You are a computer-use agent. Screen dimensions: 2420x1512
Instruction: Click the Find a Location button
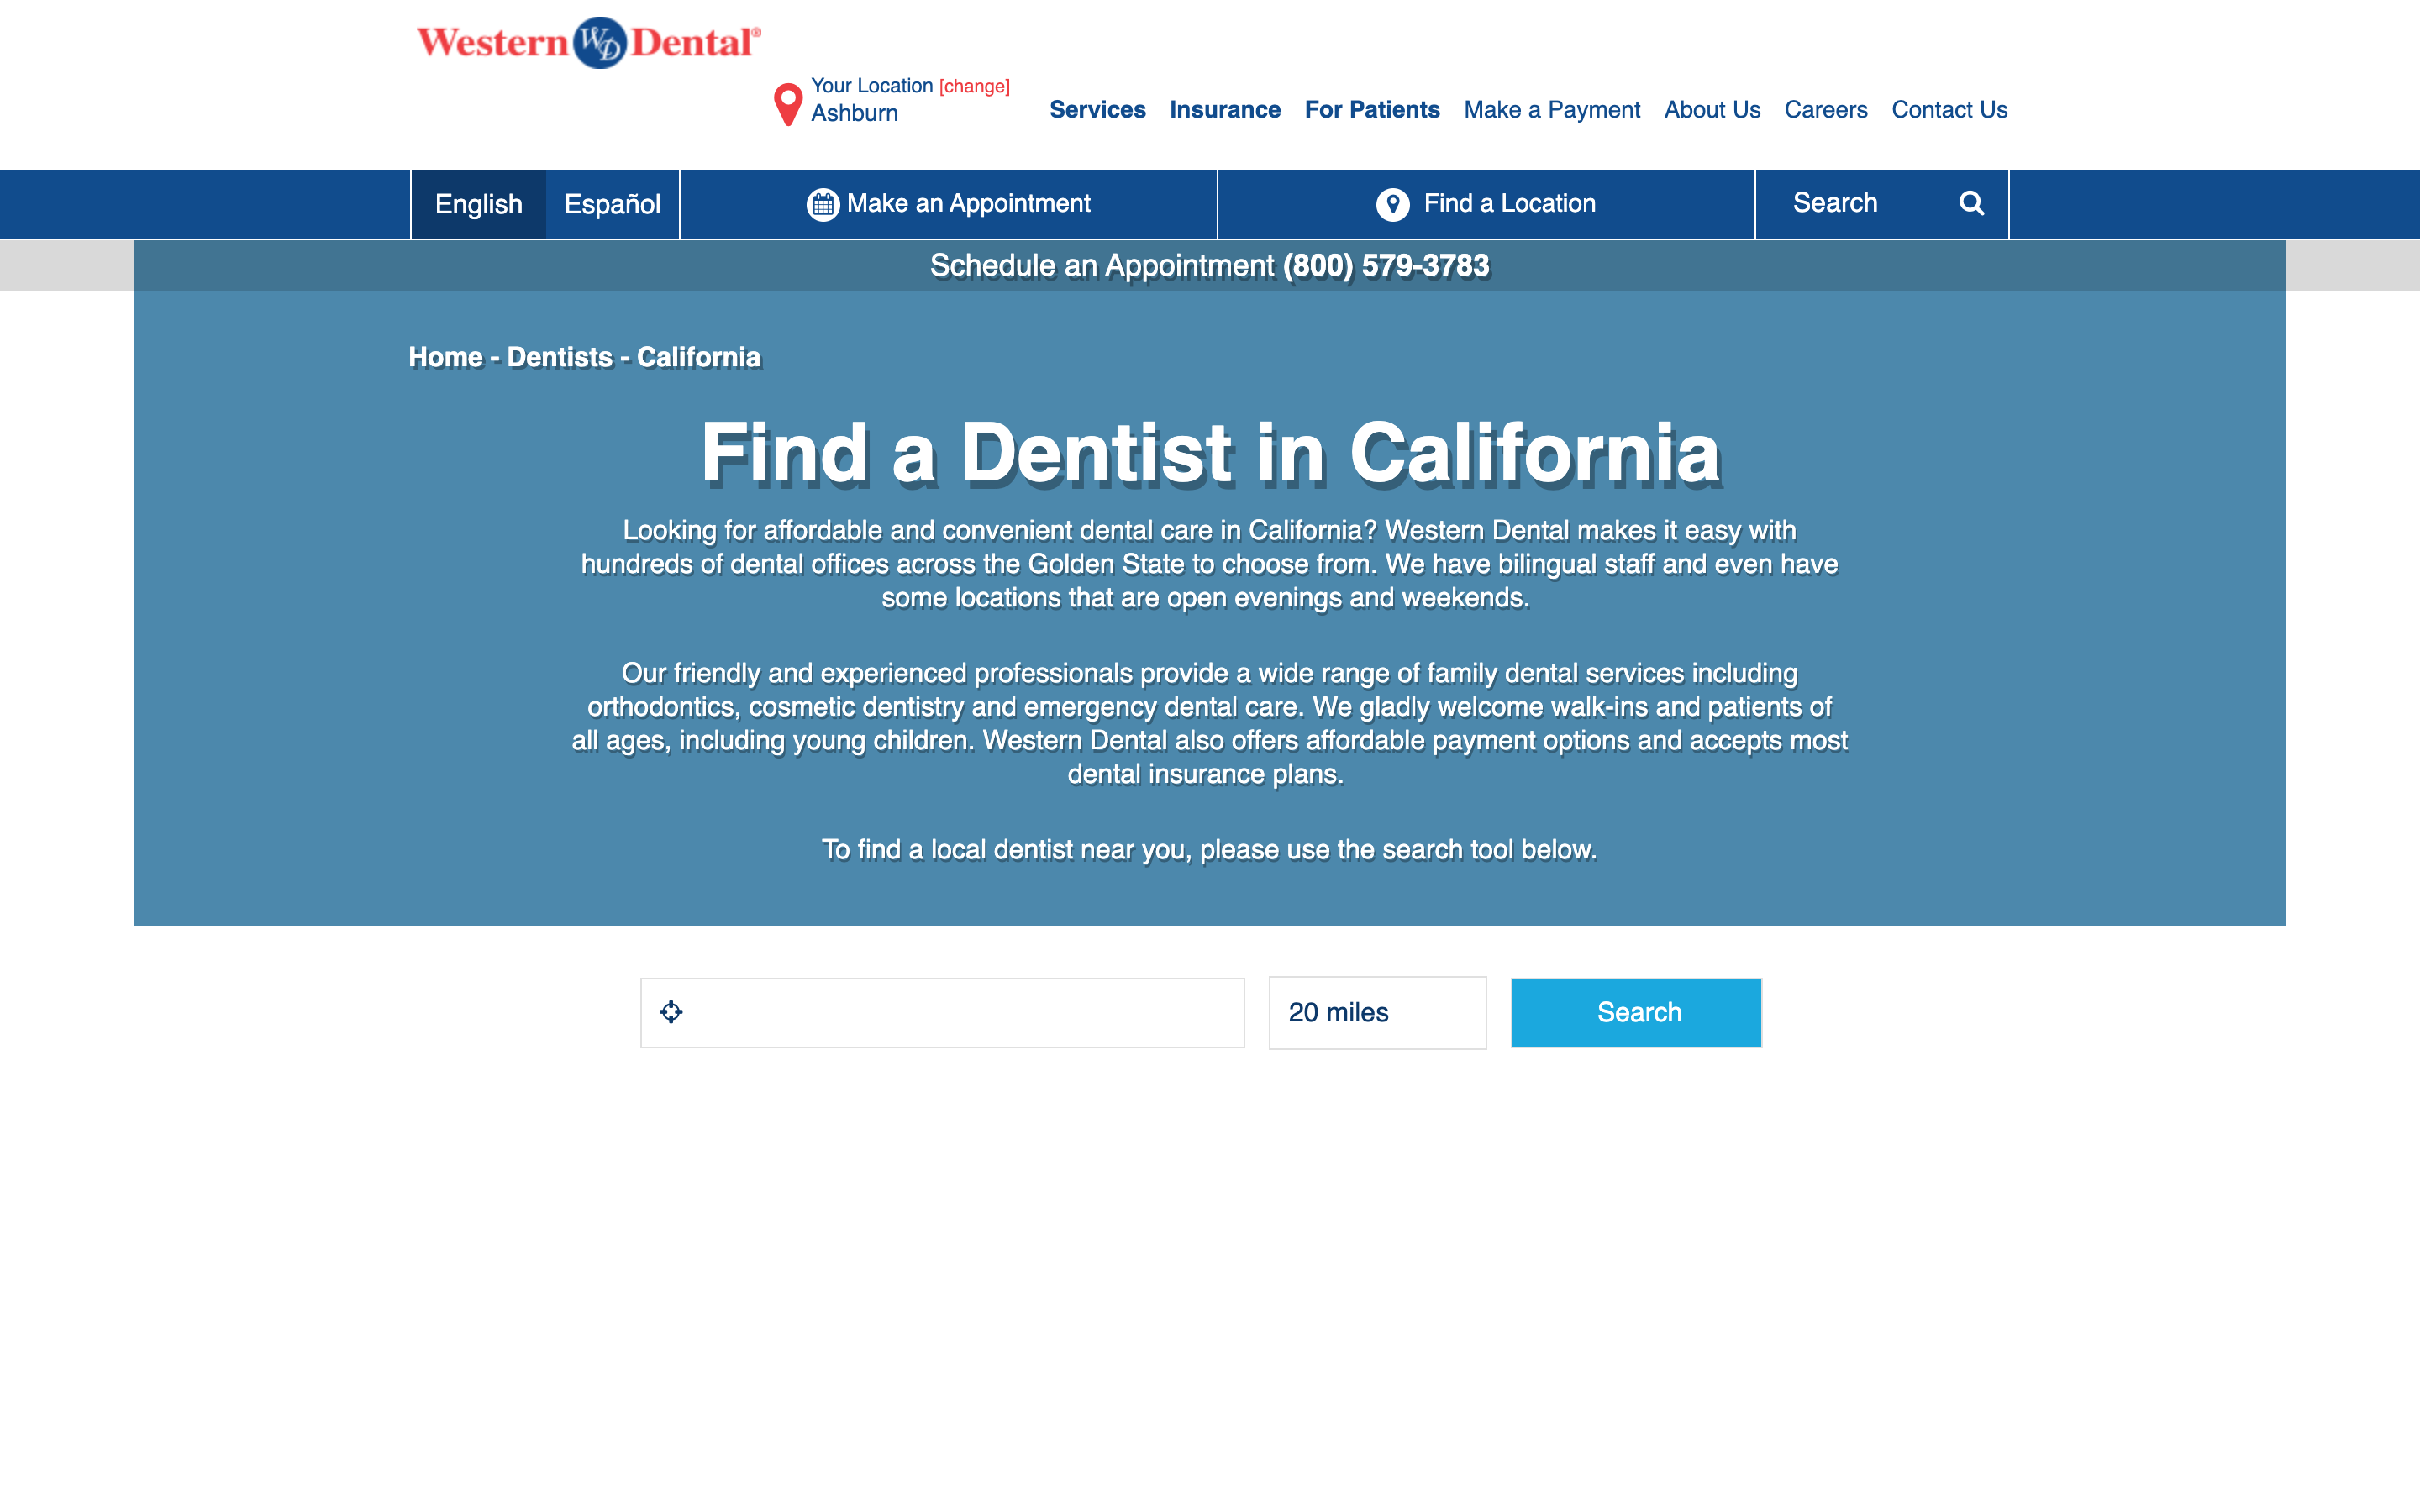tap(1486, 204)
